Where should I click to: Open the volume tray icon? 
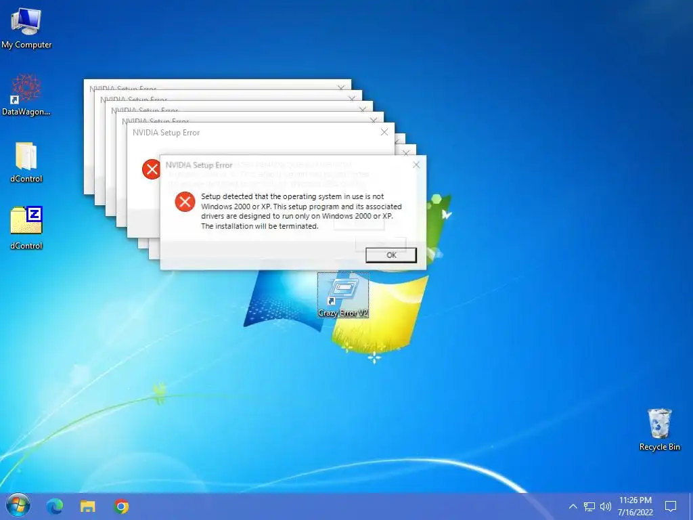pos(606,506)
